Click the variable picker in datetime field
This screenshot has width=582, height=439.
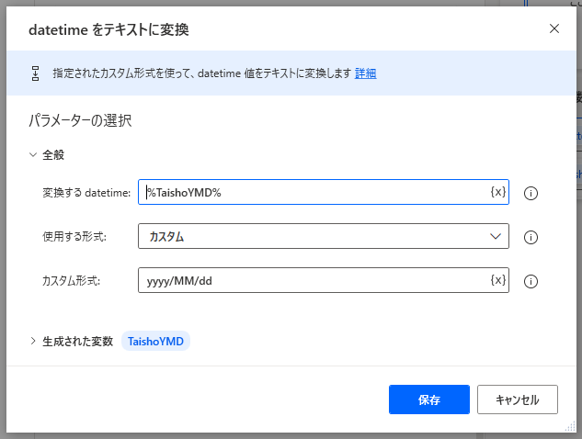pos(497,192)
